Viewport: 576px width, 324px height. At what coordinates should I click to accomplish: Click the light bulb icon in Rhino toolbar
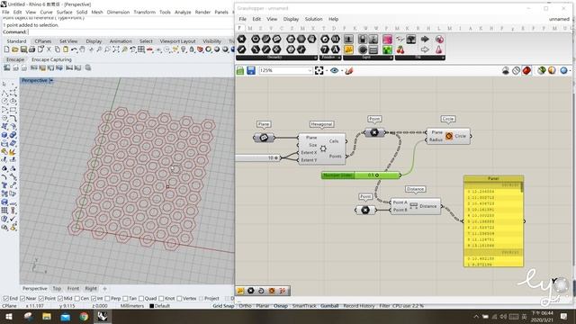[x=184, y=49]
